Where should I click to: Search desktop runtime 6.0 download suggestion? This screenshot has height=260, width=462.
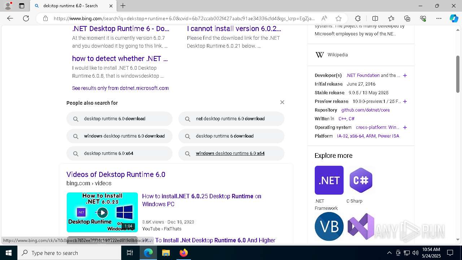[x=119, y=118]
